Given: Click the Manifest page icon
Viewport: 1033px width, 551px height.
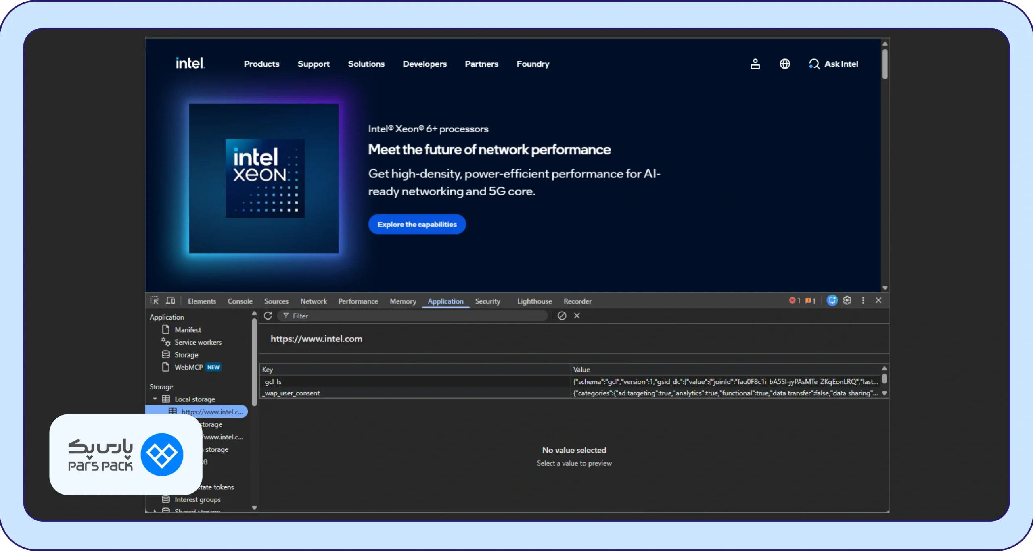Looking at the screenshot, I should click(165, 329).
